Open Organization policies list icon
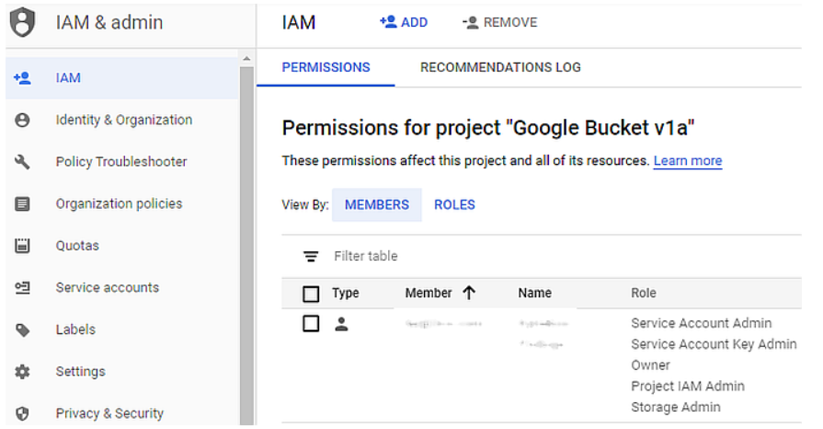Screen dimensions: 823x429 pos(22,204)
